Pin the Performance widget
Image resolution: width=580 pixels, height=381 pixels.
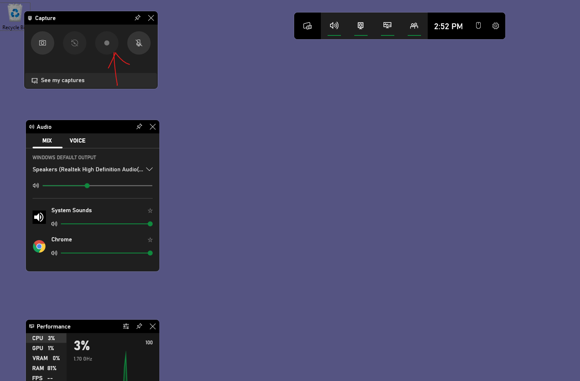pyautogui.click(x=139, y=326)
